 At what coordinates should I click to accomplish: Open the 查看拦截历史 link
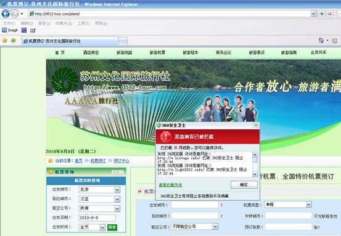click(x=170, y=185)
